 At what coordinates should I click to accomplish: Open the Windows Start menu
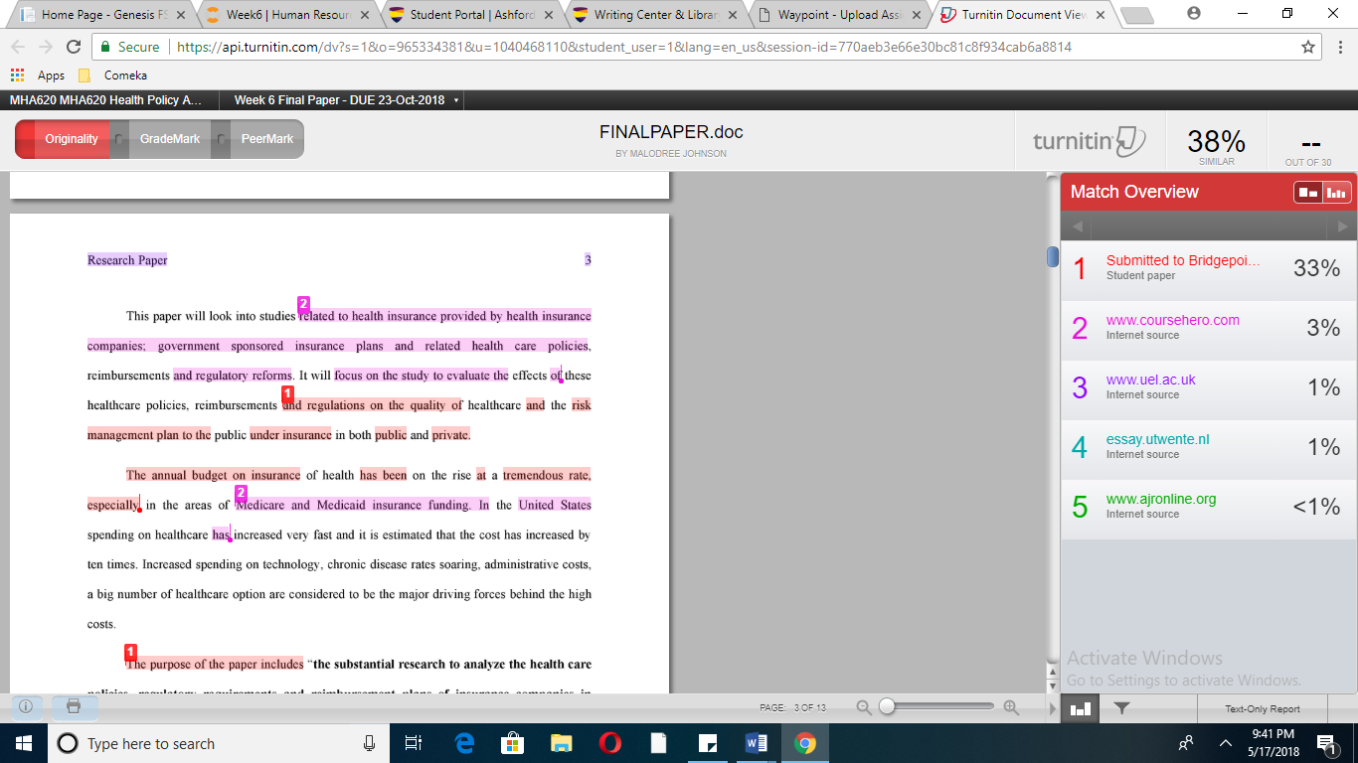[x=24, y=743]
